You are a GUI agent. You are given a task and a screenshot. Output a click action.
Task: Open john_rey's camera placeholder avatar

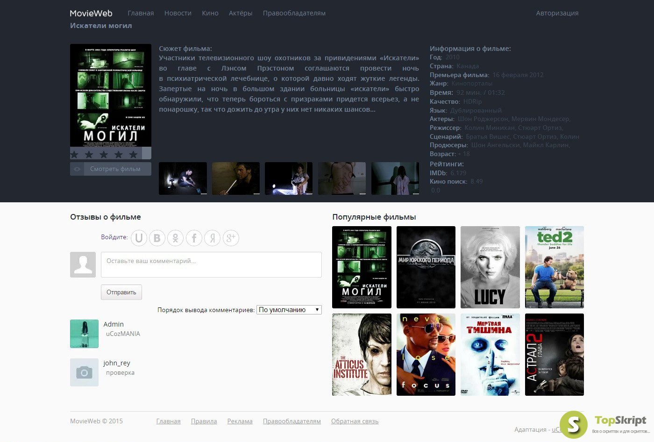pyautogui.click(x=84, y=372)
